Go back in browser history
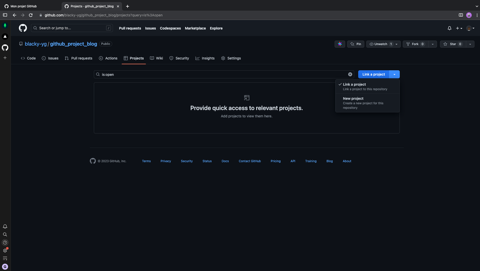The height and width of the screenshot is (271, 480). 14,15
